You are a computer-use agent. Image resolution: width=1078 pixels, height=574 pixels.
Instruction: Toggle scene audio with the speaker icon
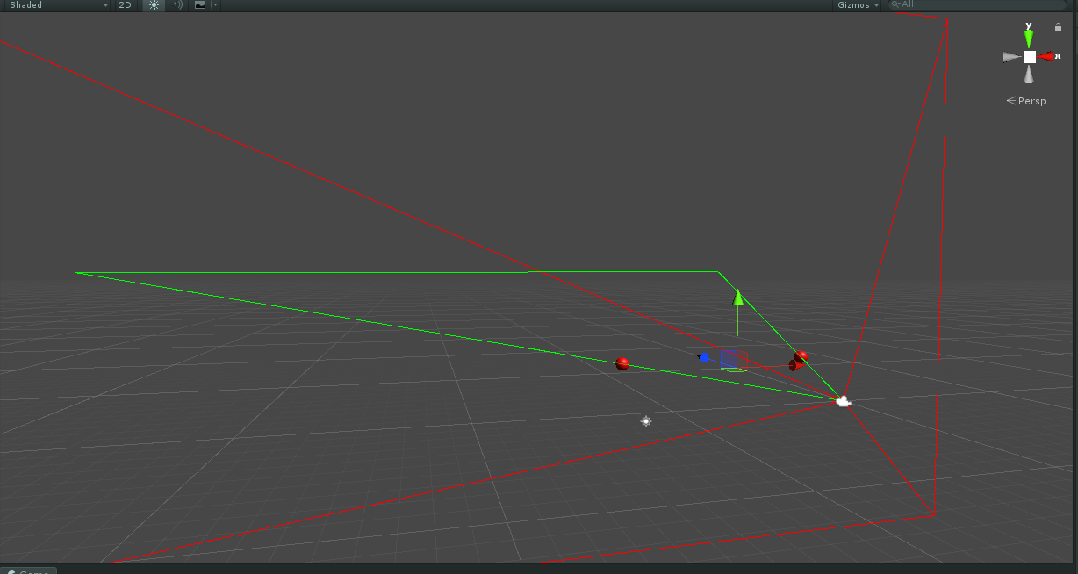pos(176,5)
